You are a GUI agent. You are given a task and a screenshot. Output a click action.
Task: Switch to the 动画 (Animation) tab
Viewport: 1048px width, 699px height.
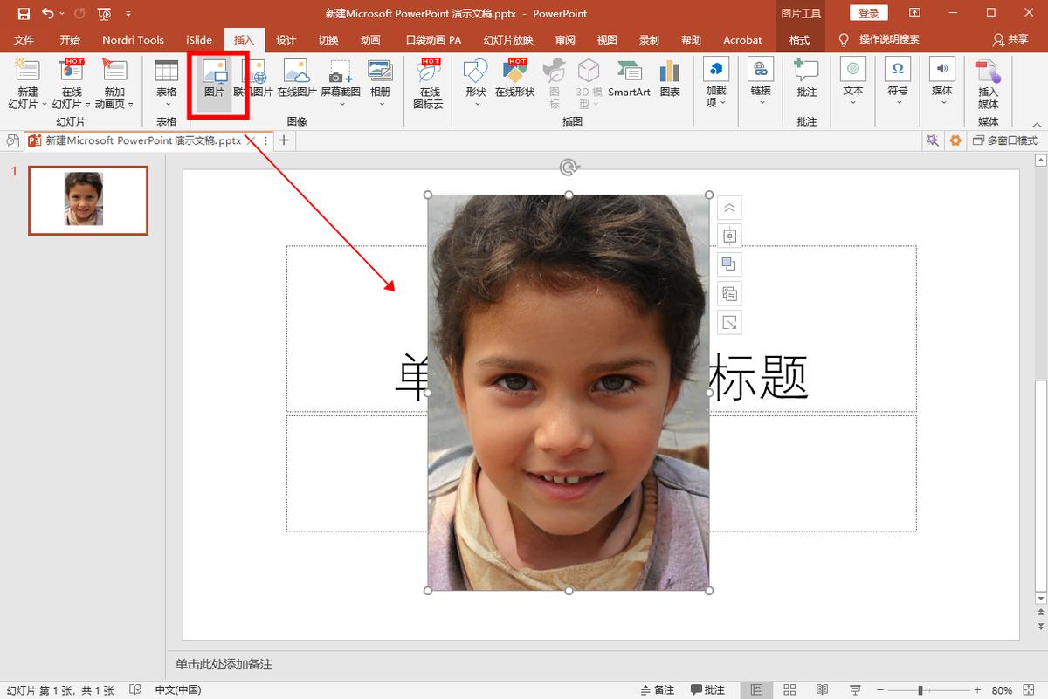pos(370,40)
